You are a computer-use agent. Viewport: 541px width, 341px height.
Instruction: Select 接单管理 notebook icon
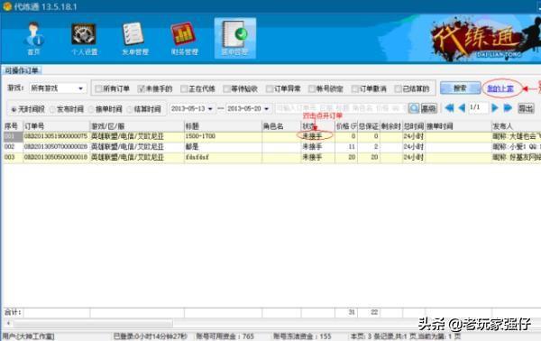tap(234, 38)
